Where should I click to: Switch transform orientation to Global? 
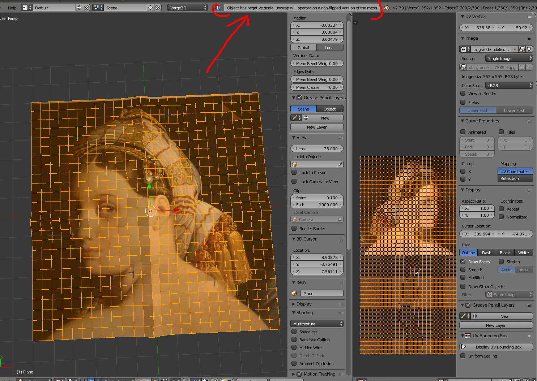coord(303,48)
